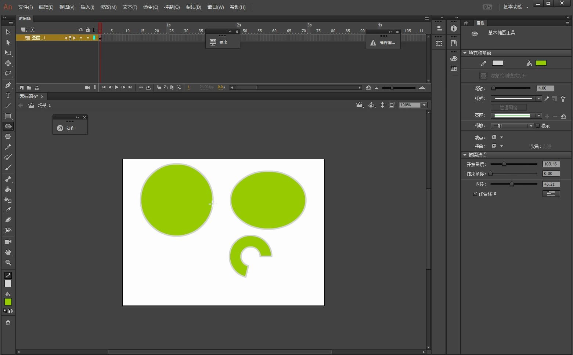Select the 3D Rotation tool
The height and width of the screenshot is (355, 573).
(x=8, y=63)
